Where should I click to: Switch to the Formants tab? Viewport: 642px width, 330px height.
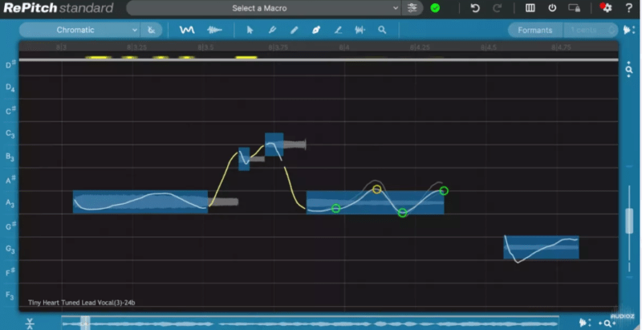click(534, 30)
